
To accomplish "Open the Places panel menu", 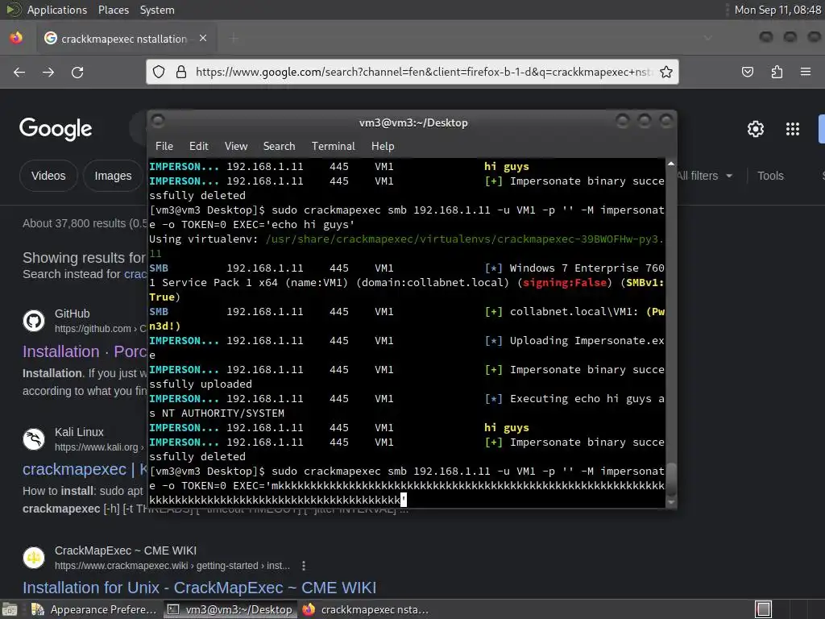I will click(113, 10).
